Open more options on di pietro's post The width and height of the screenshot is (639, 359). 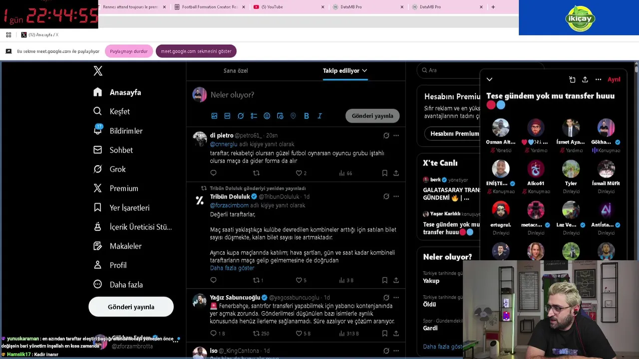pyautogui.click(x=396, y=136)
